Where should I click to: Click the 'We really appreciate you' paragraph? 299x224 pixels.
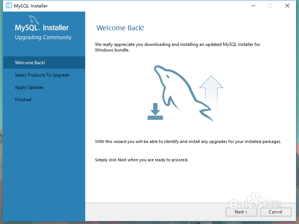[178, 47]
